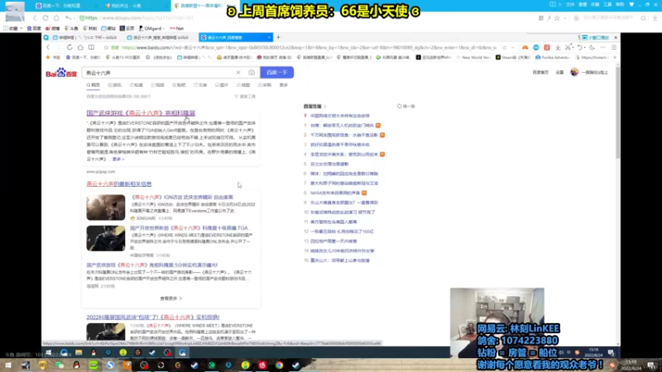Open the 更多 search categories

[x=283, y=85]
